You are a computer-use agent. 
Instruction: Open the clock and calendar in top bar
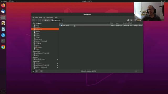coord(87,1)
